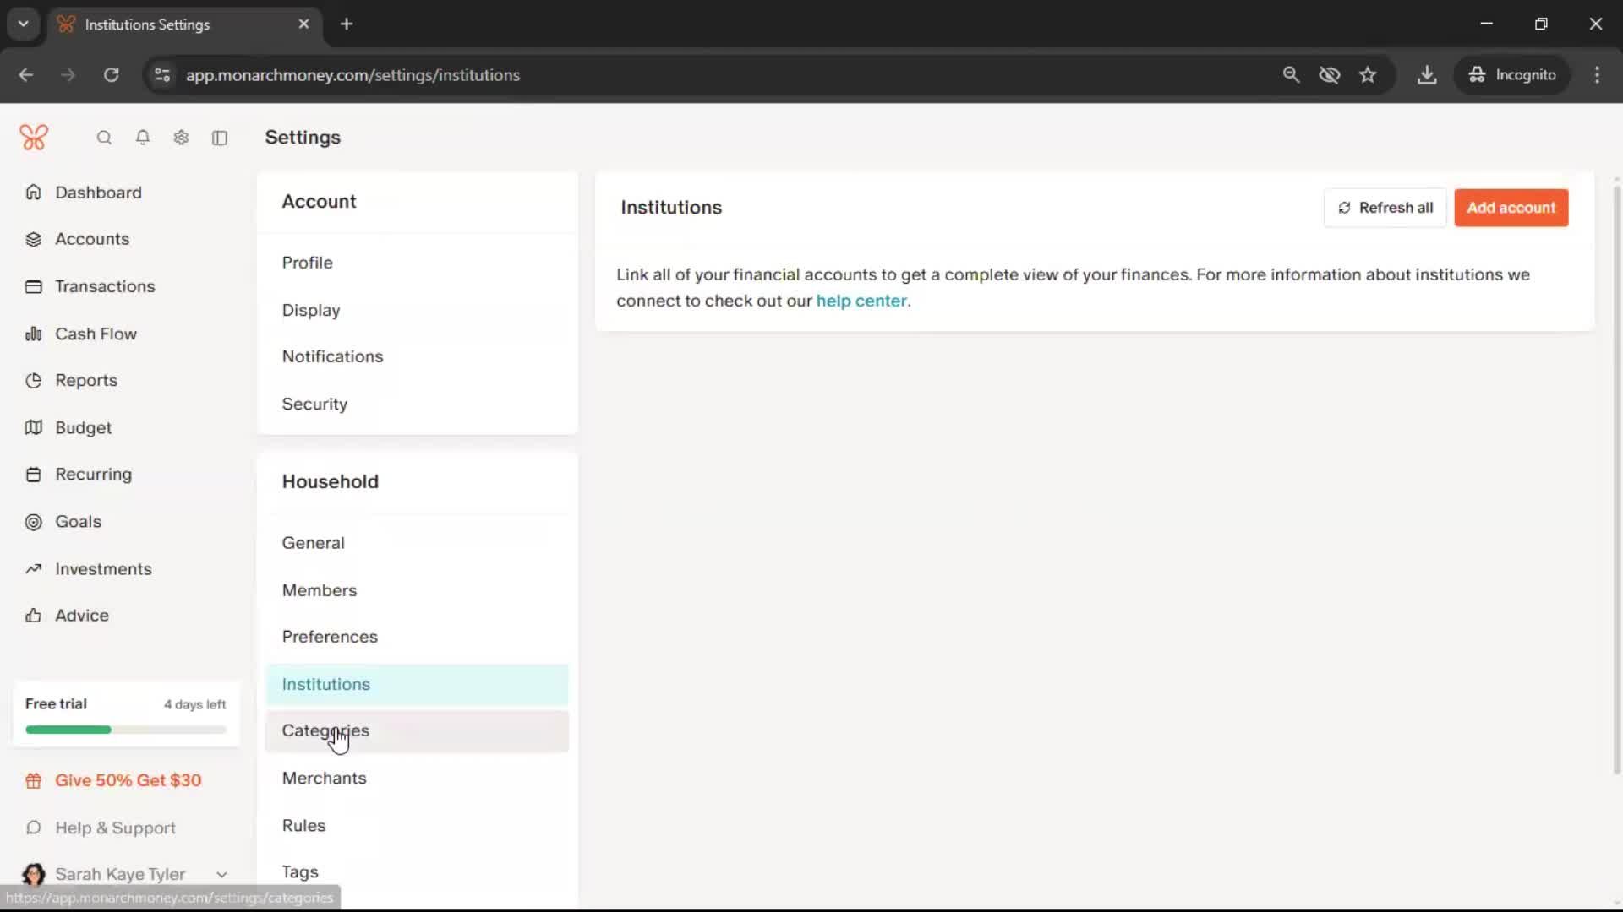Click the site information toggle icon in address bar

point(162,75)
